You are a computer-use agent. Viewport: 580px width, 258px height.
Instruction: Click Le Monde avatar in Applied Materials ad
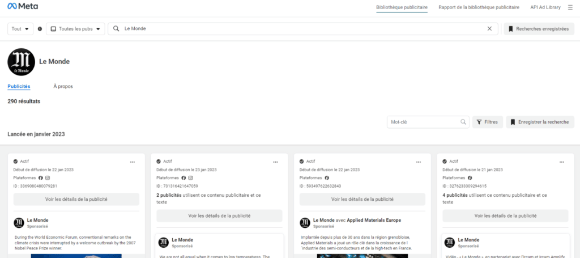[x=305, y=223]
